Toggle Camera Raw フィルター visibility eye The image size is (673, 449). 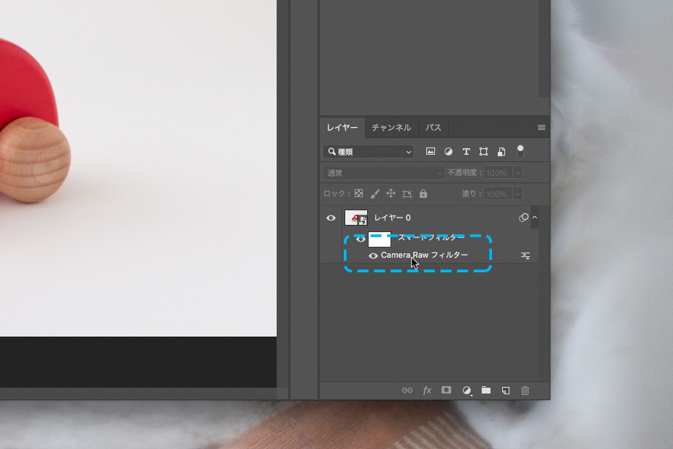point(373,256)
